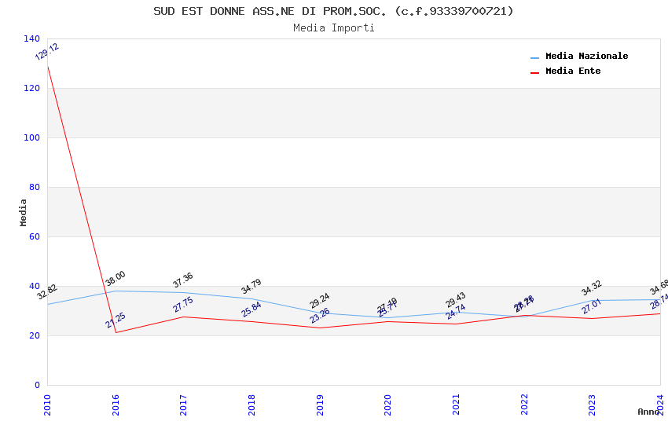Viewport: 668px width, 432px height.
Task: Click the 129.12 data label
Action: [47, 52]
